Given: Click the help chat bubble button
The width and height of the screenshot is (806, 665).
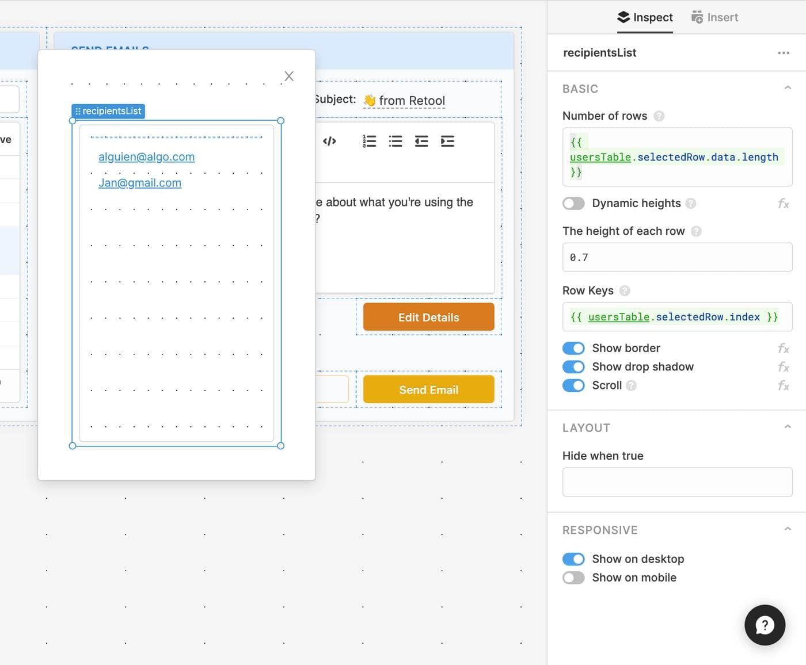Looking at the screenshot, I should (x=765, y=625).
